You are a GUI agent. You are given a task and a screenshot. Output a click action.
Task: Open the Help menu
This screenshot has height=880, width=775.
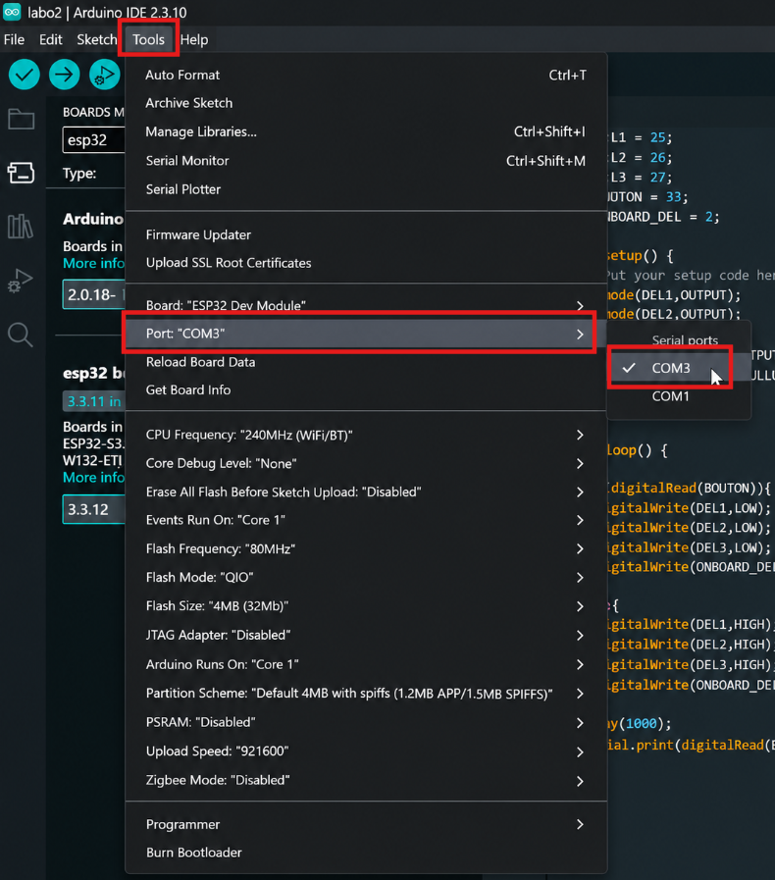[194, 40]
